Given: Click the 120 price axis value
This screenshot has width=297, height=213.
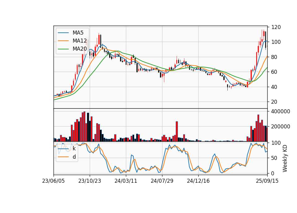Looking at the screenshot, I should [276, 27].
